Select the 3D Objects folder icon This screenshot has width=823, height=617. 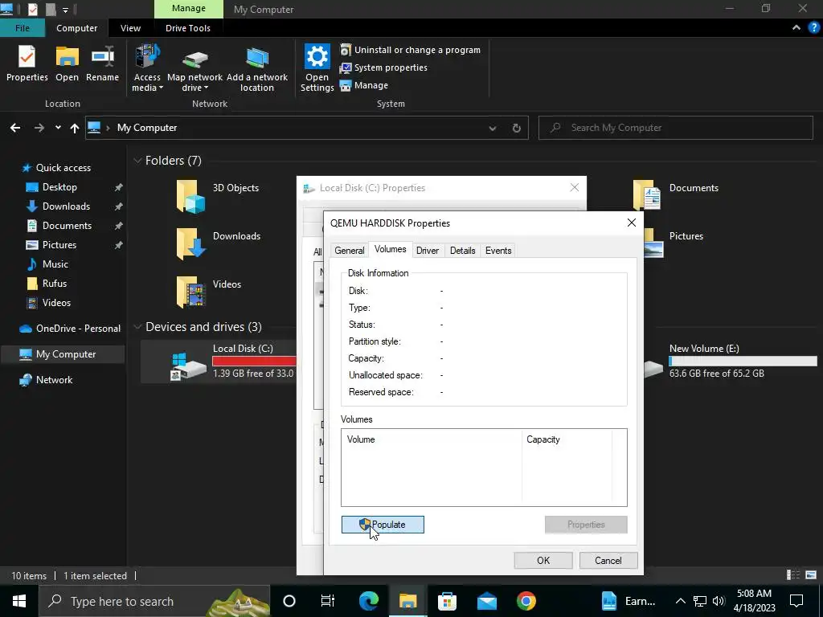click(190, 196)
